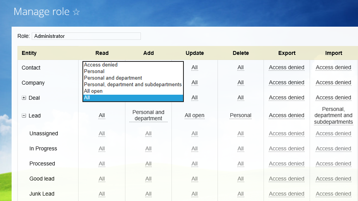This screenshot has width=358, height=201.
Task: Favorite the Manage role page star
Action: click(x=76, y=12)
